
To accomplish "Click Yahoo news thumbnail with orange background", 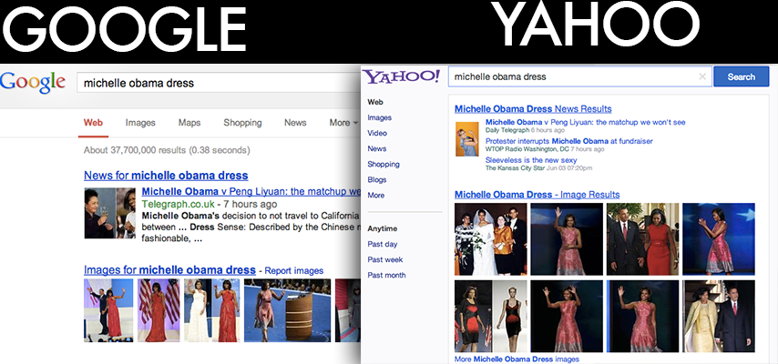I will (467, 139).
